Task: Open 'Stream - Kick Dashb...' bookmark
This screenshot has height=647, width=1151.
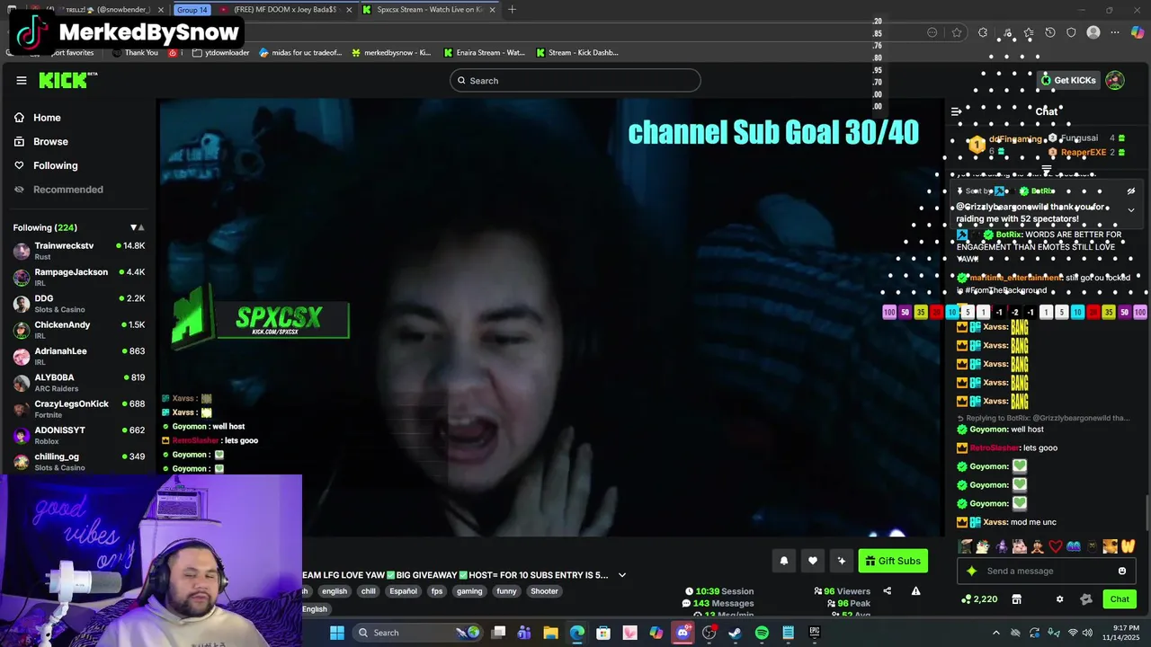Action: click(x=576, y=53)
